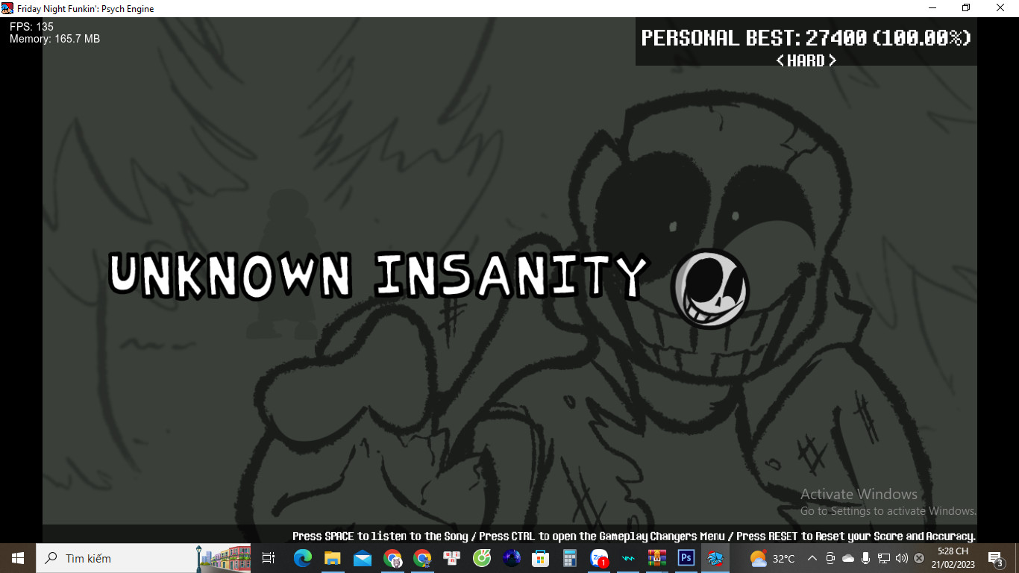Expand hidden tray icons with the chevron
This screenshot has height=573, width=1019.
pos(812,557)
